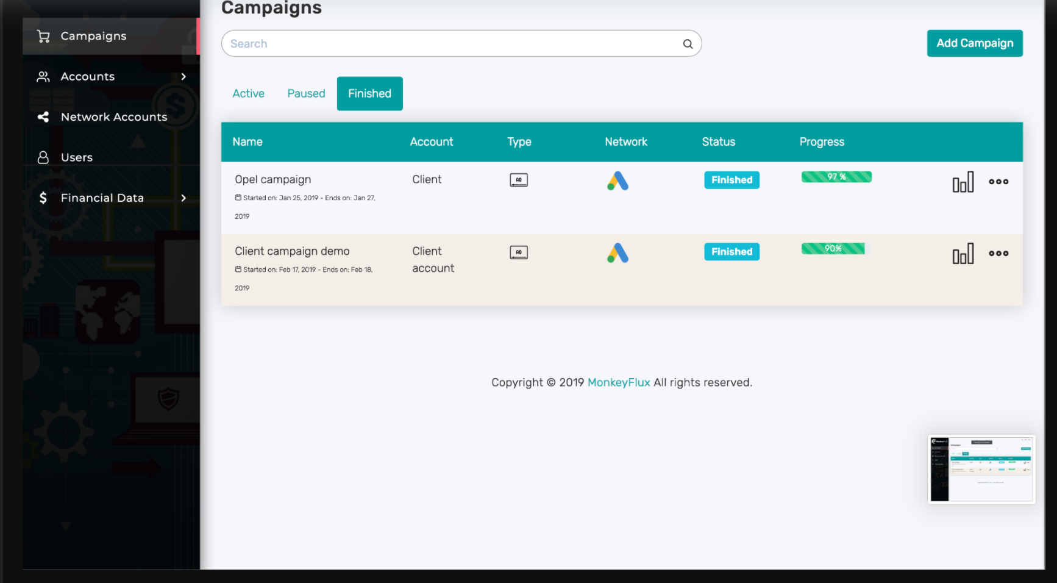Click the search magnifier icon

coord(687,43)
